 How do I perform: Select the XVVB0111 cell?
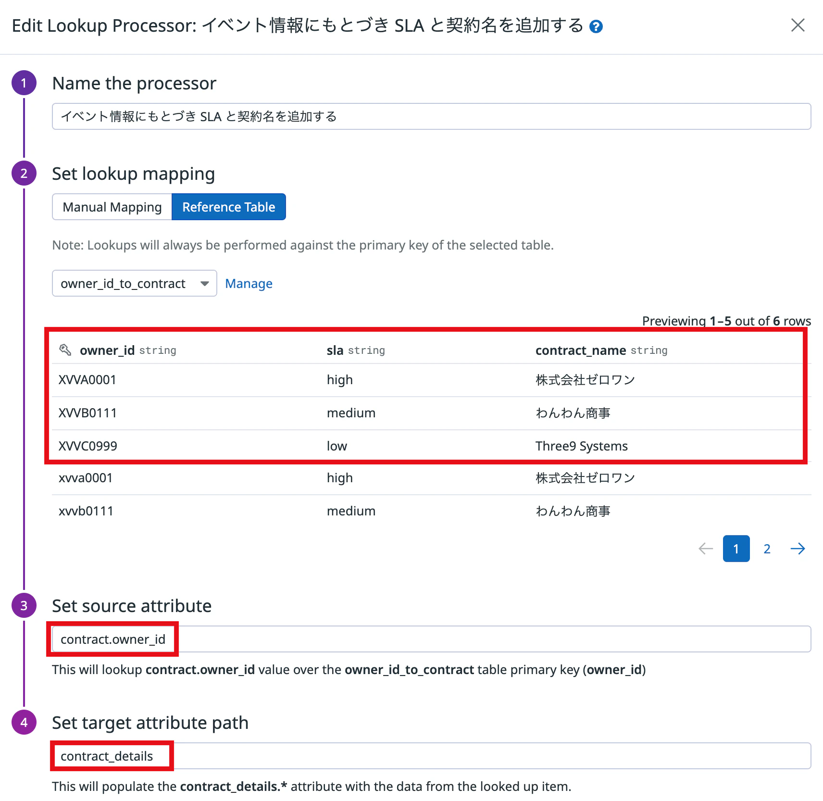(x=87, y=413)
